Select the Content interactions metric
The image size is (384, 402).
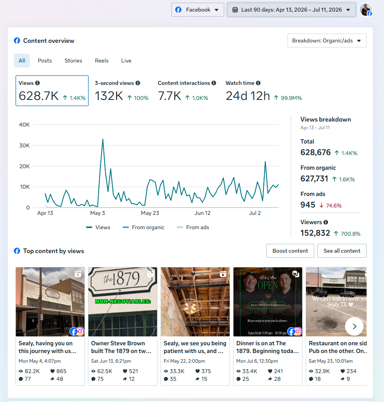(187, 91)
